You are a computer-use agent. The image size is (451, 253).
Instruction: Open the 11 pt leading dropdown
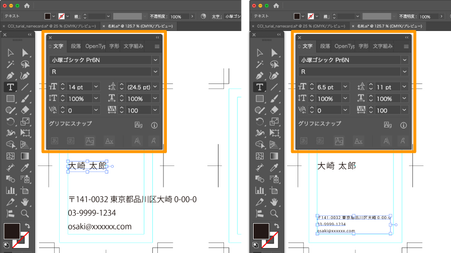tap(404, 86)
